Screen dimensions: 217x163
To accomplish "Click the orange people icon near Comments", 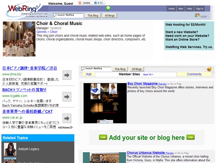I will (x=209, y=69).
